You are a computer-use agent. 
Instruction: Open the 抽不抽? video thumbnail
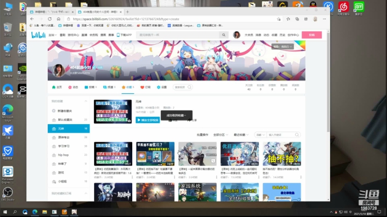282,154
